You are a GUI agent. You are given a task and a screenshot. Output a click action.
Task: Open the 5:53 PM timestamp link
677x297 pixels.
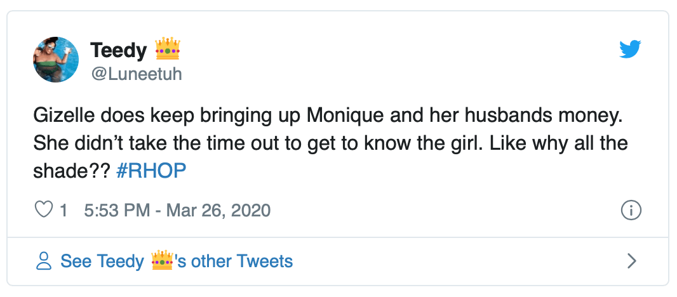coord(116,210)
